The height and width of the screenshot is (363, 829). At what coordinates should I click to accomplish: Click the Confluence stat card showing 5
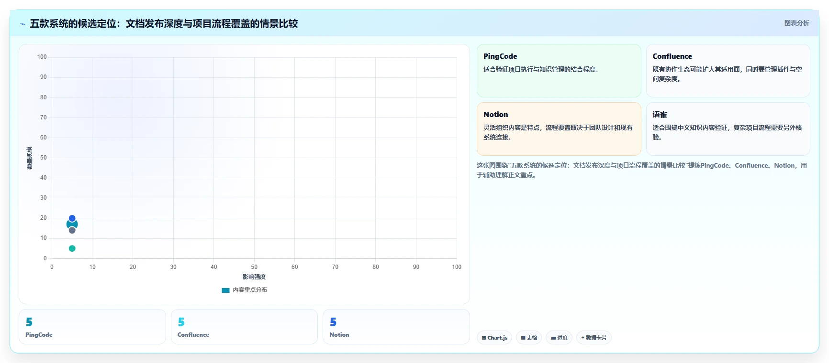244,327
